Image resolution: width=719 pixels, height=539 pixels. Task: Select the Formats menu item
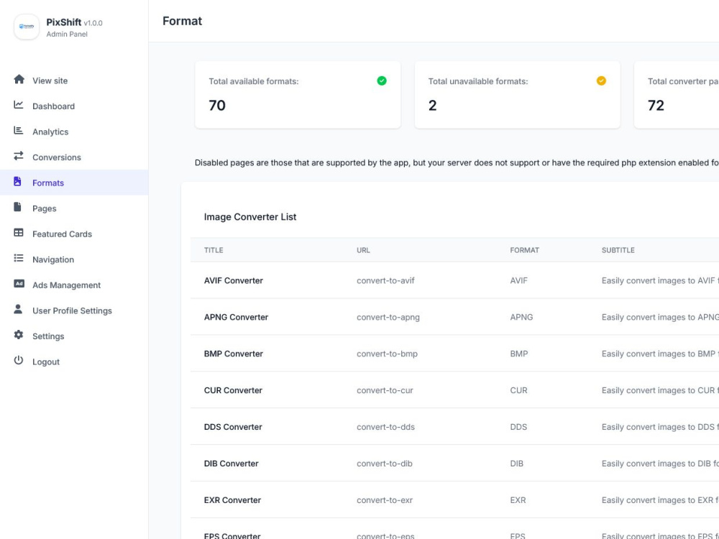click(74, 183)
